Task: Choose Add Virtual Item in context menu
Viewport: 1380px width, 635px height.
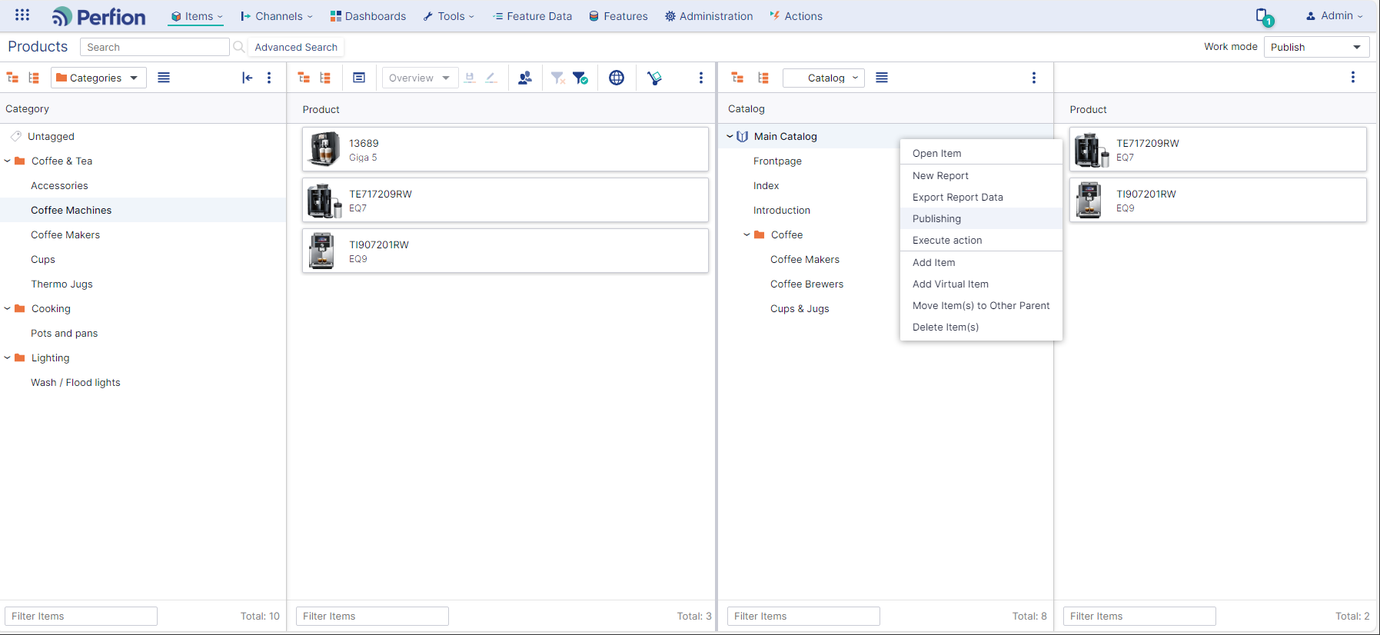Action: (x=981, y=284)
